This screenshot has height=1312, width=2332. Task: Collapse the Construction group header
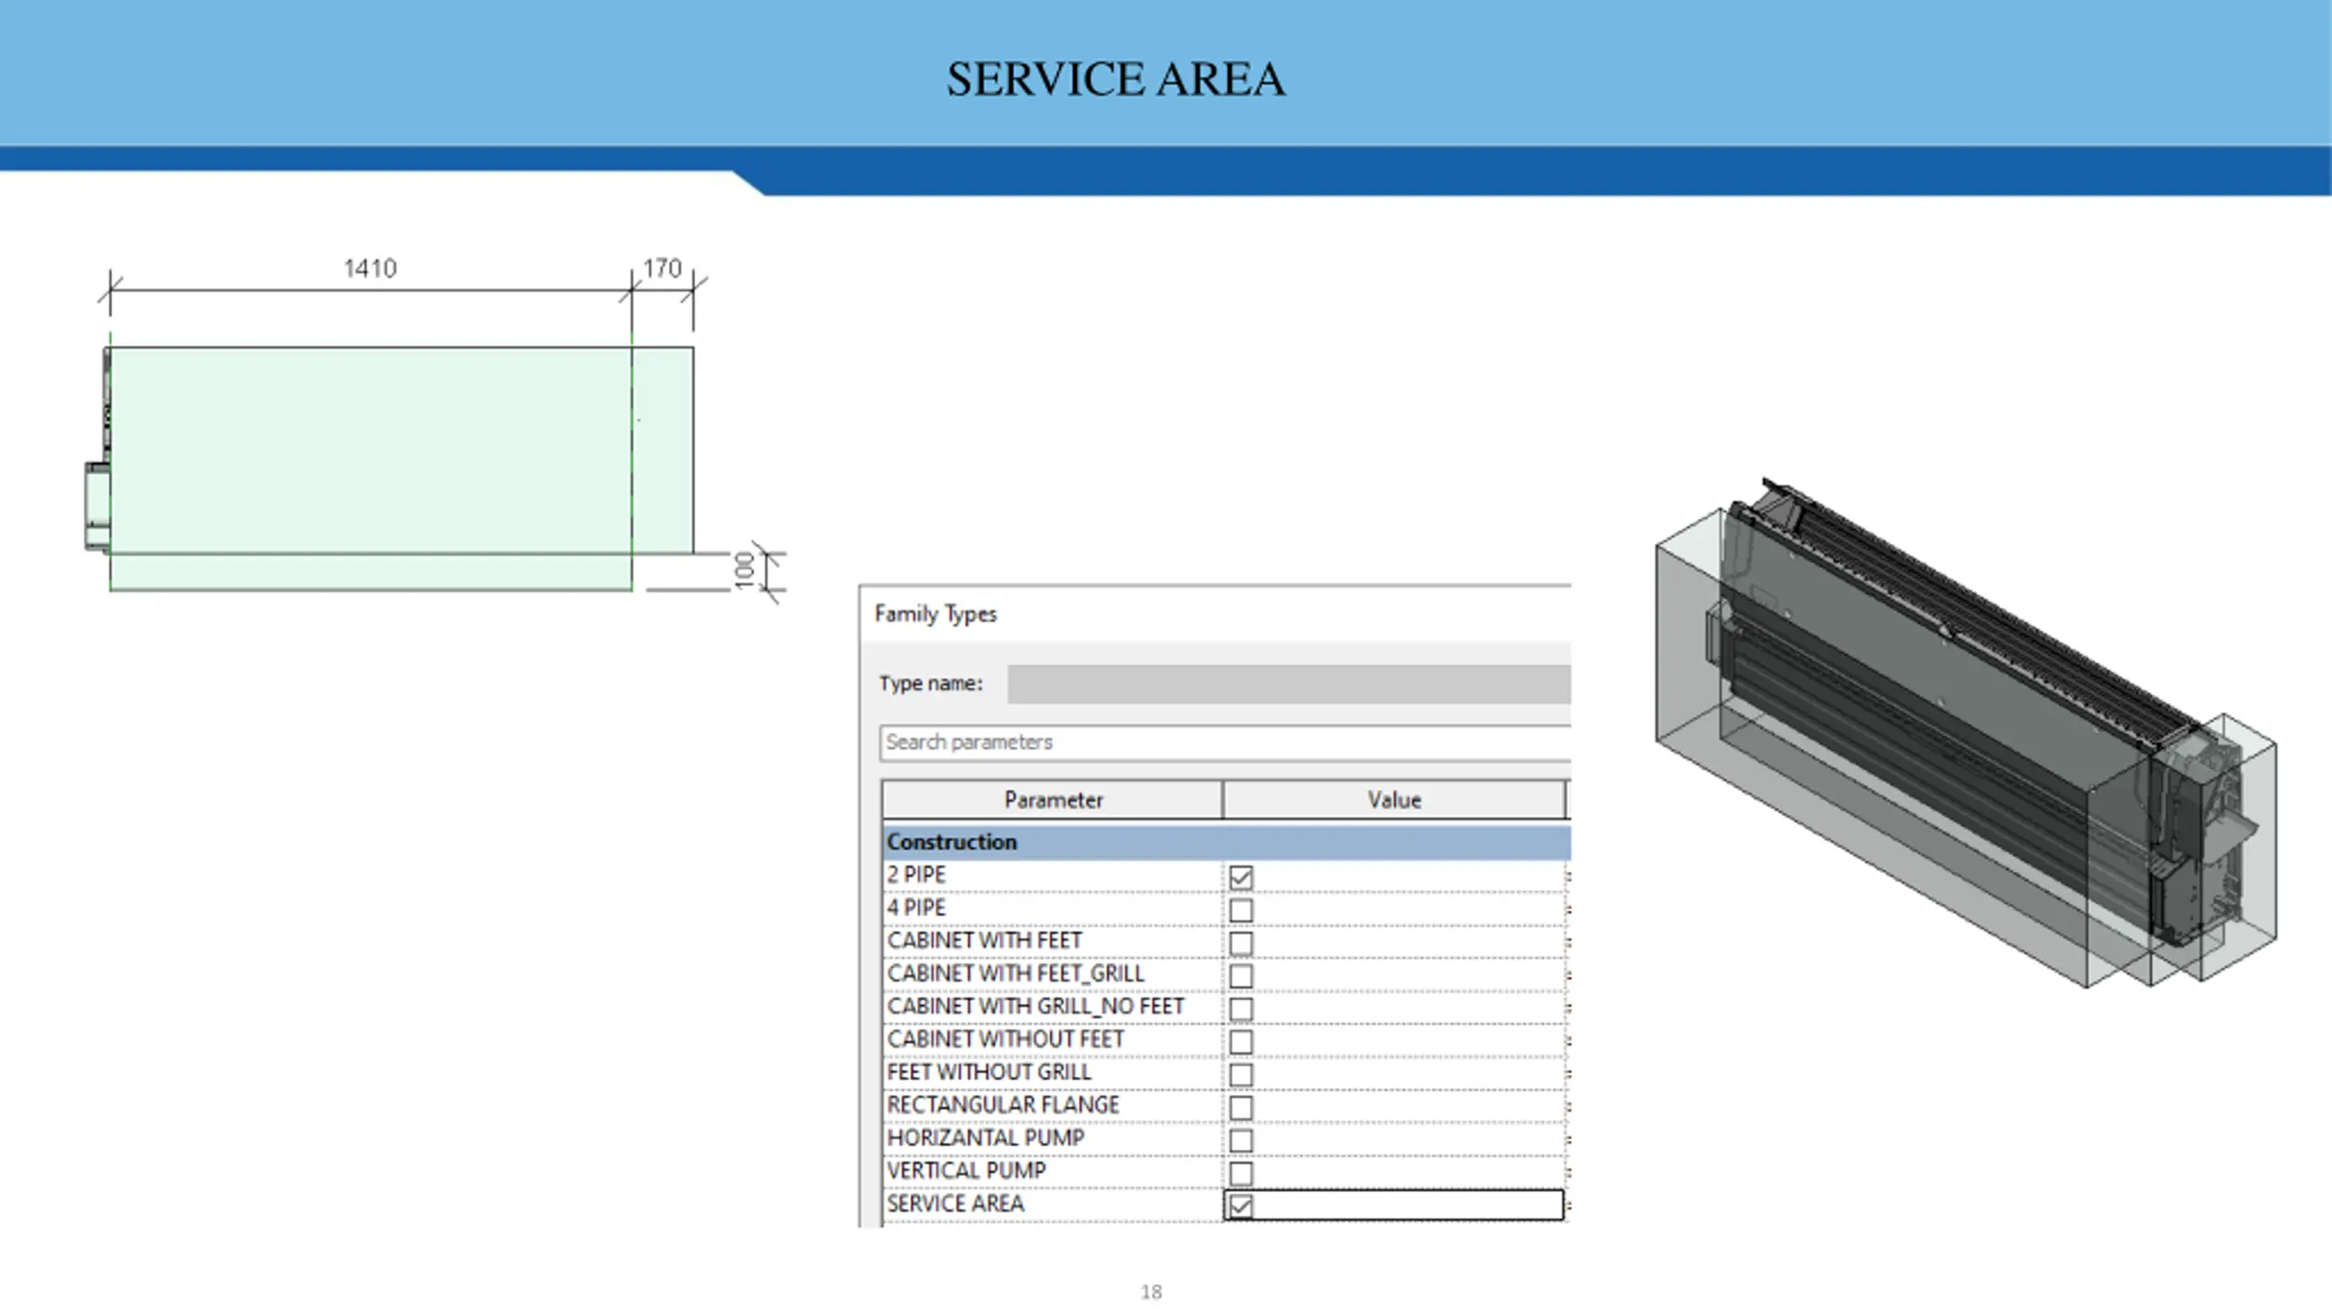(x=1226, y=842)
